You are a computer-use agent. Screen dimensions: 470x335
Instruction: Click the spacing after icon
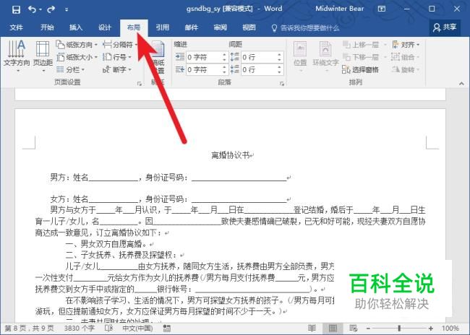pyautogui.click(x=234, y=69)
